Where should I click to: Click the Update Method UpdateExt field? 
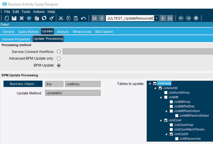[x=73, y=93]
